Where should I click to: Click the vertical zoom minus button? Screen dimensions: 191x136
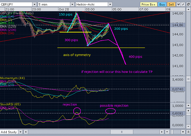tap(188, 127)
